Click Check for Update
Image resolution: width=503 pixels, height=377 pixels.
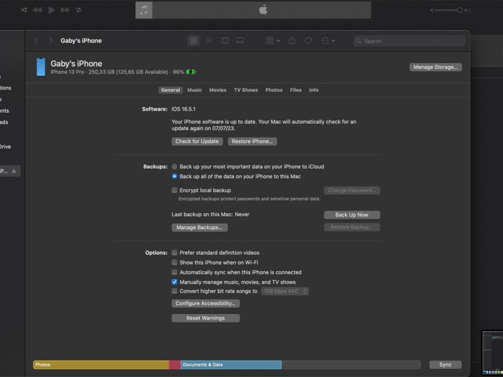click(x=197, y=141)
